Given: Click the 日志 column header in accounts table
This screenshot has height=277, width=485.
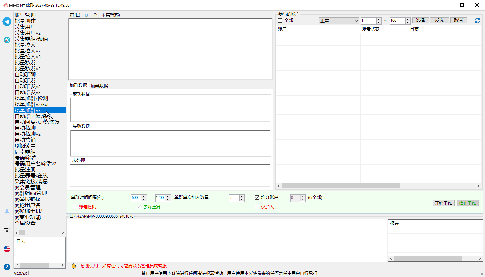Looking at the screenshot, I should (445, 29).
